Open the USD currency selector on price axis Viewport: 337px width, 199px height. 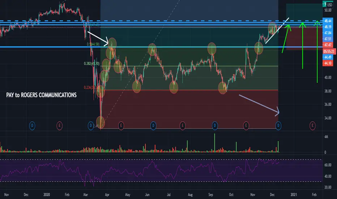click(x=330, y=5)
